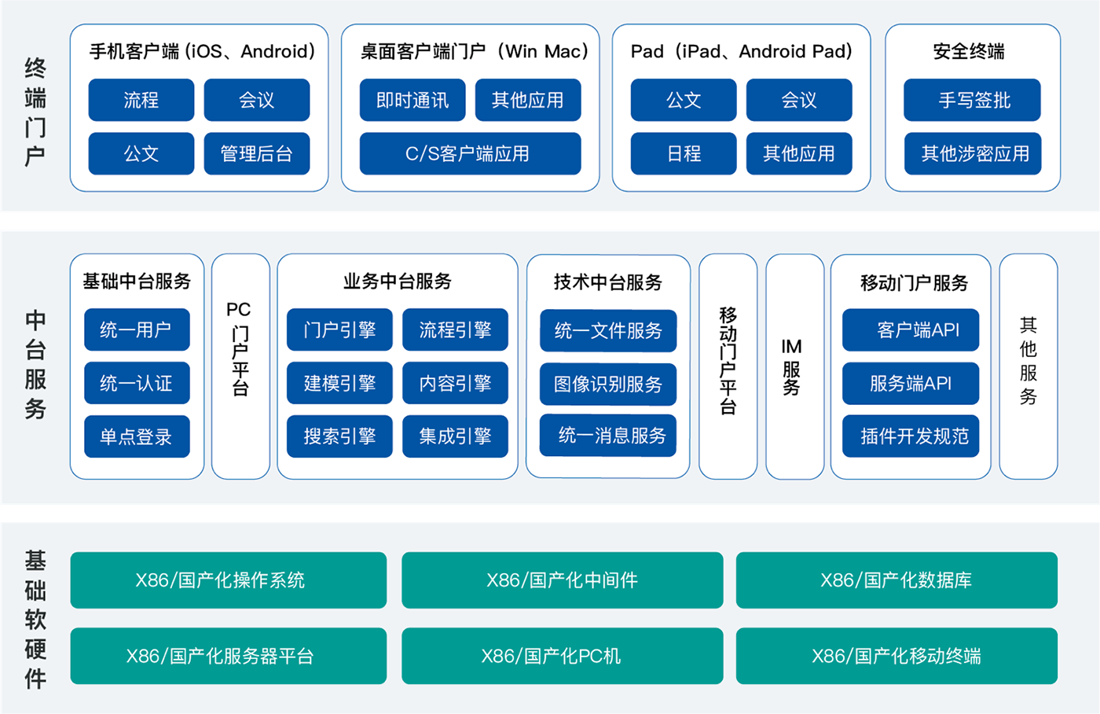Select the 单点登录 block
This screenshot has height=714, width=1100.
pos(137,436)
